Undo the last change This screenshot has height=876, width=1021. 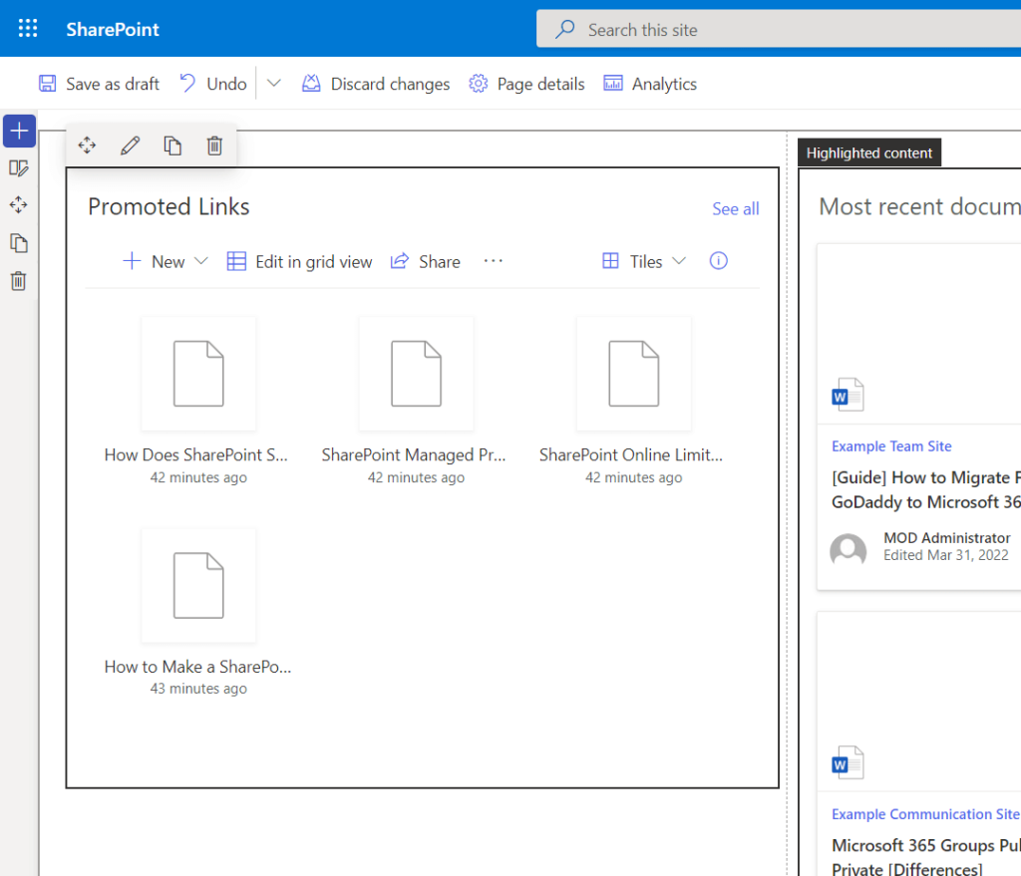213,84
